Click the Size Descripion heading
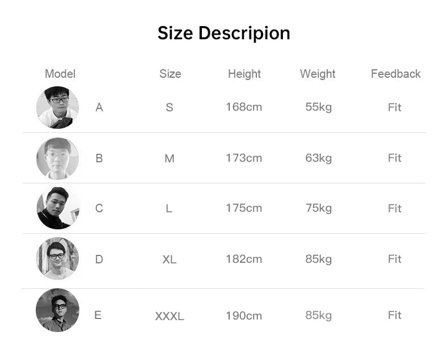The height and width of the screenshot is (361, 448). point(223,33)
